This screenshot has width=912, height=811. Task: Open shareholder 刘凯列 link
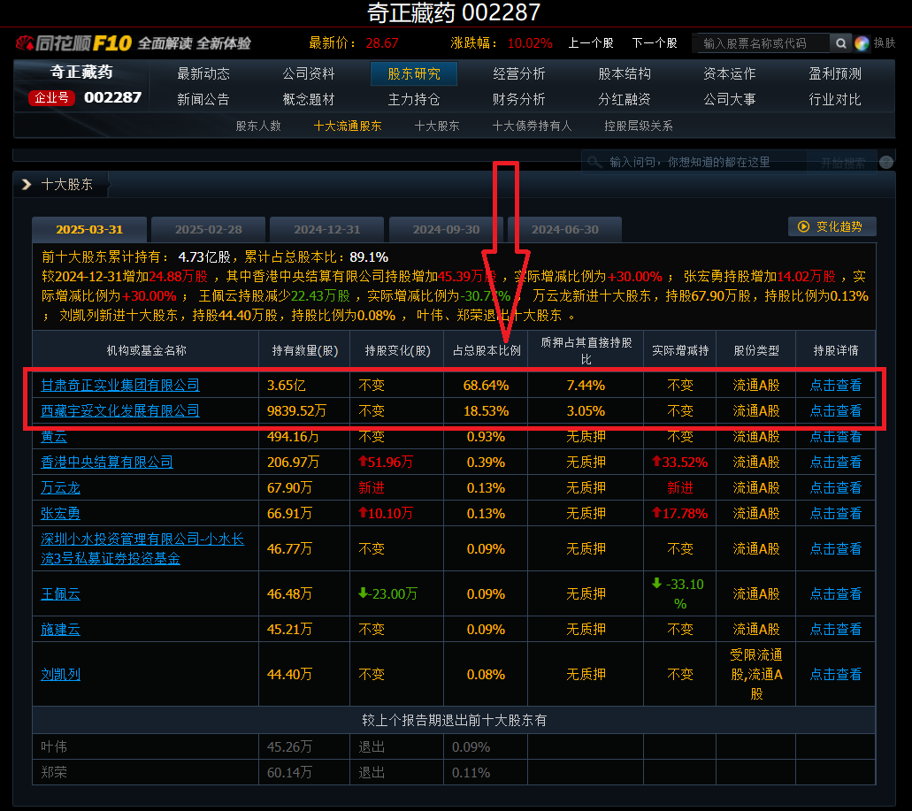pos(60,675)
